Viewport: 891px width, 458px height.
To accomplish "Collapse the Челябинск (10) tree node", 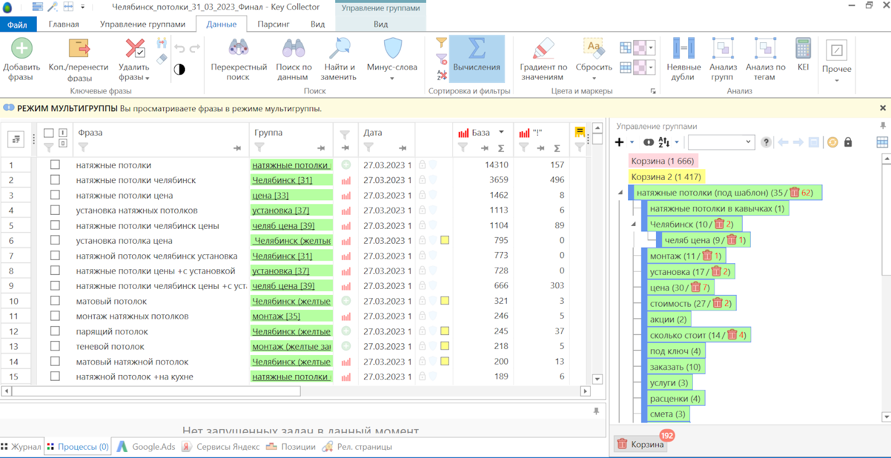I will pyautogui.click(x=634, y=224).
